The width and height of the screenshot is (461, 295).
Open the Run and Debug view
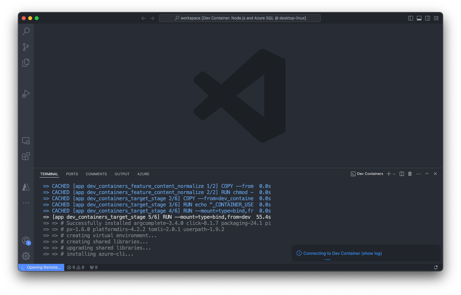coord(26,94)
